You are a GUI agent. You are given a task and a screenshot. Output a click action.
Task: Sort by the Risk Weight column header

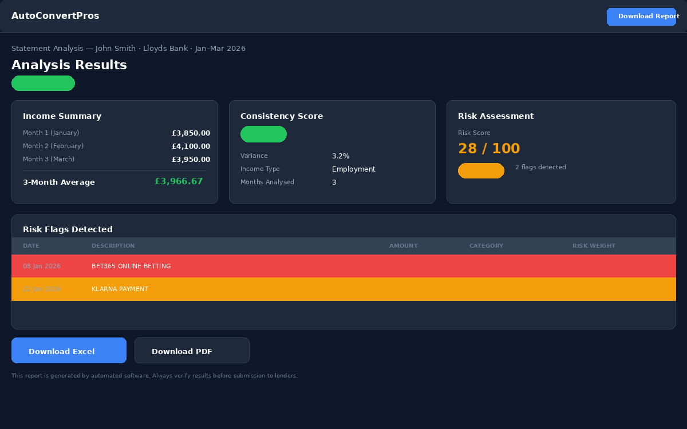594,246
